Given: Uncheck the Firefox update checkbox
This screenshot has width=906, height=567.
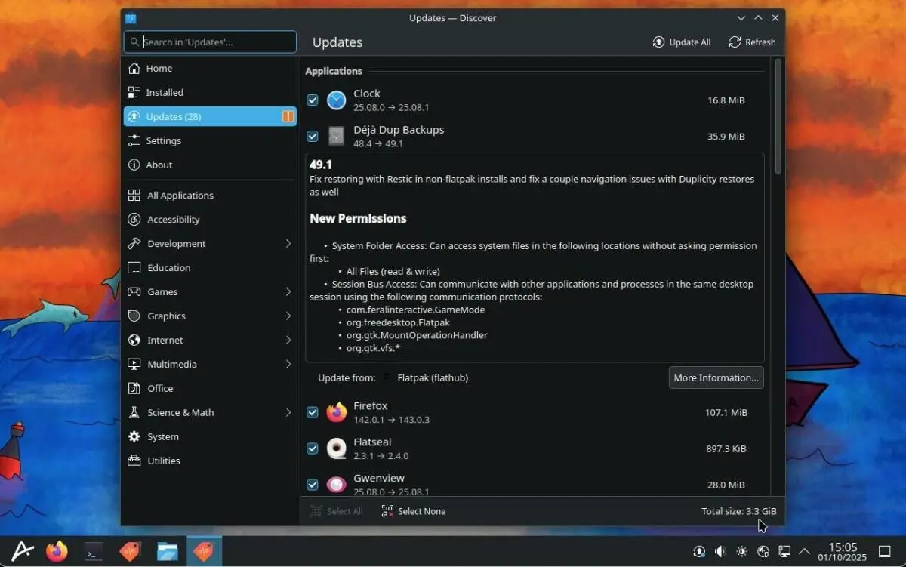Looking at the screenshot, I should [313, 412].
